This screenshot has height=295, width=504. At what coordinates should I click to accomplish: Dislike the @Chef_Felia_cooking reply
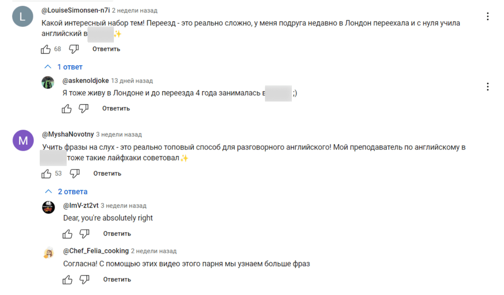click(x=84, y=280)
